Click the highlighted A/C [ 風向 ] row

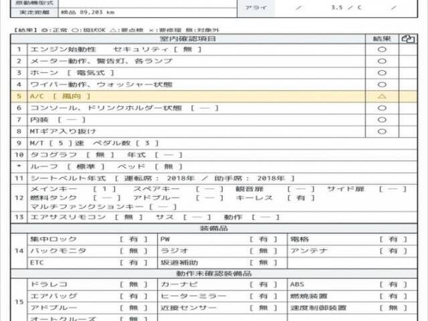pyautogui.click(x=214, y=96)
